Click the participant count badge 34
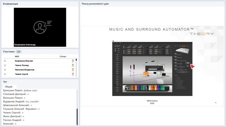 18,52
